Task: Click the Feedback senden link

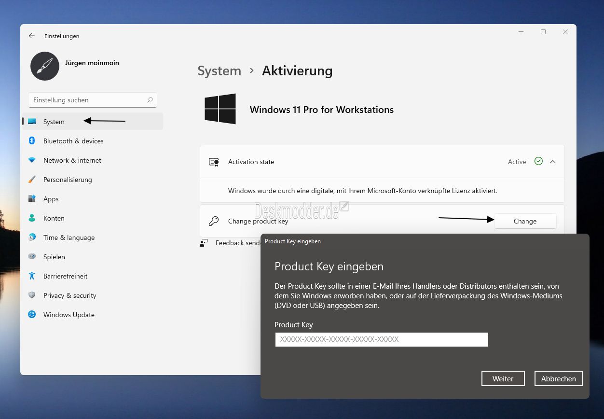Action: (x=238, y=243)
